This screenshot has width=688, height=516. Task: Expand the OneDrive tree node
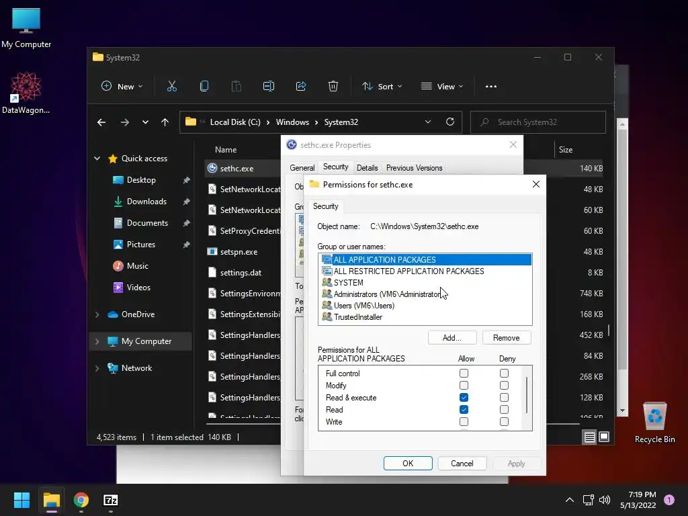tap(97, 314)
